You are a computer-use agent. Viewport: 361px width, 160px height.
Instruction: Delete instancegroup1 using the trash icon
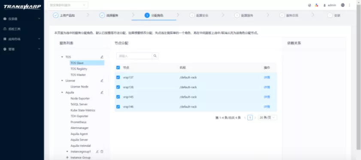click(x=102, y=151)
